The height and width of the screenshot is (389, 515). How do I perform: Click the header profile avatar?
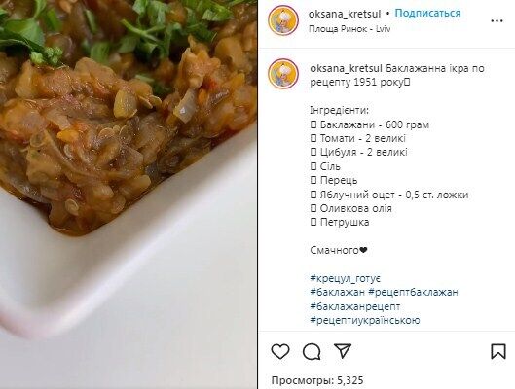pyautogui.click(x=283, y=20)
